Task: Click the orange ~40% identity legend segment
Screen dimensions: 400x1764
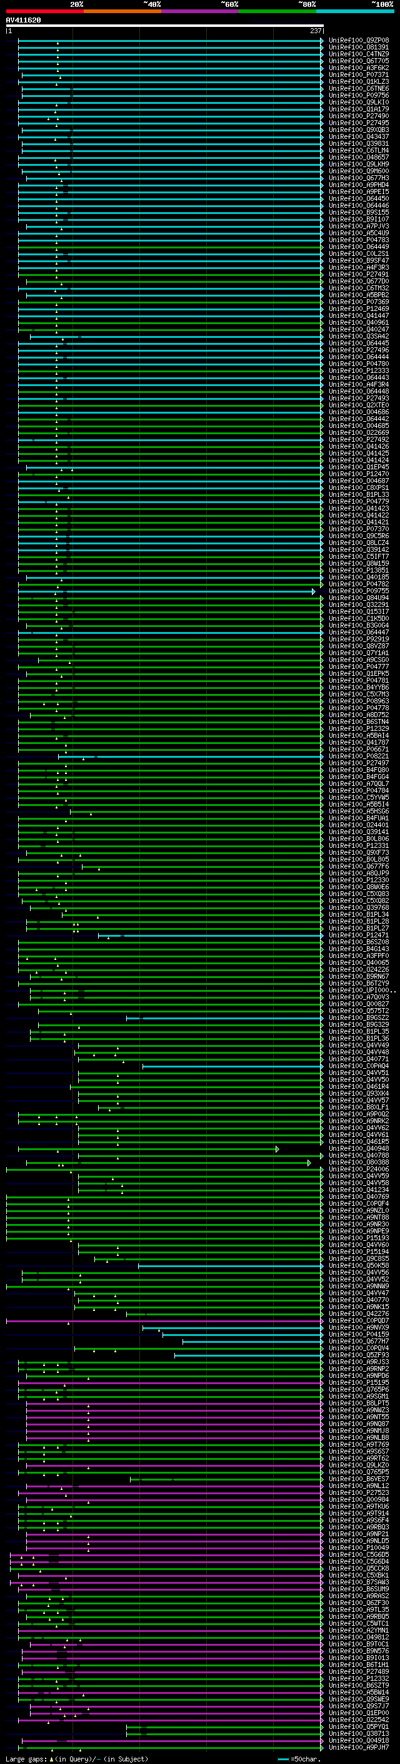Action: (122, 12)
